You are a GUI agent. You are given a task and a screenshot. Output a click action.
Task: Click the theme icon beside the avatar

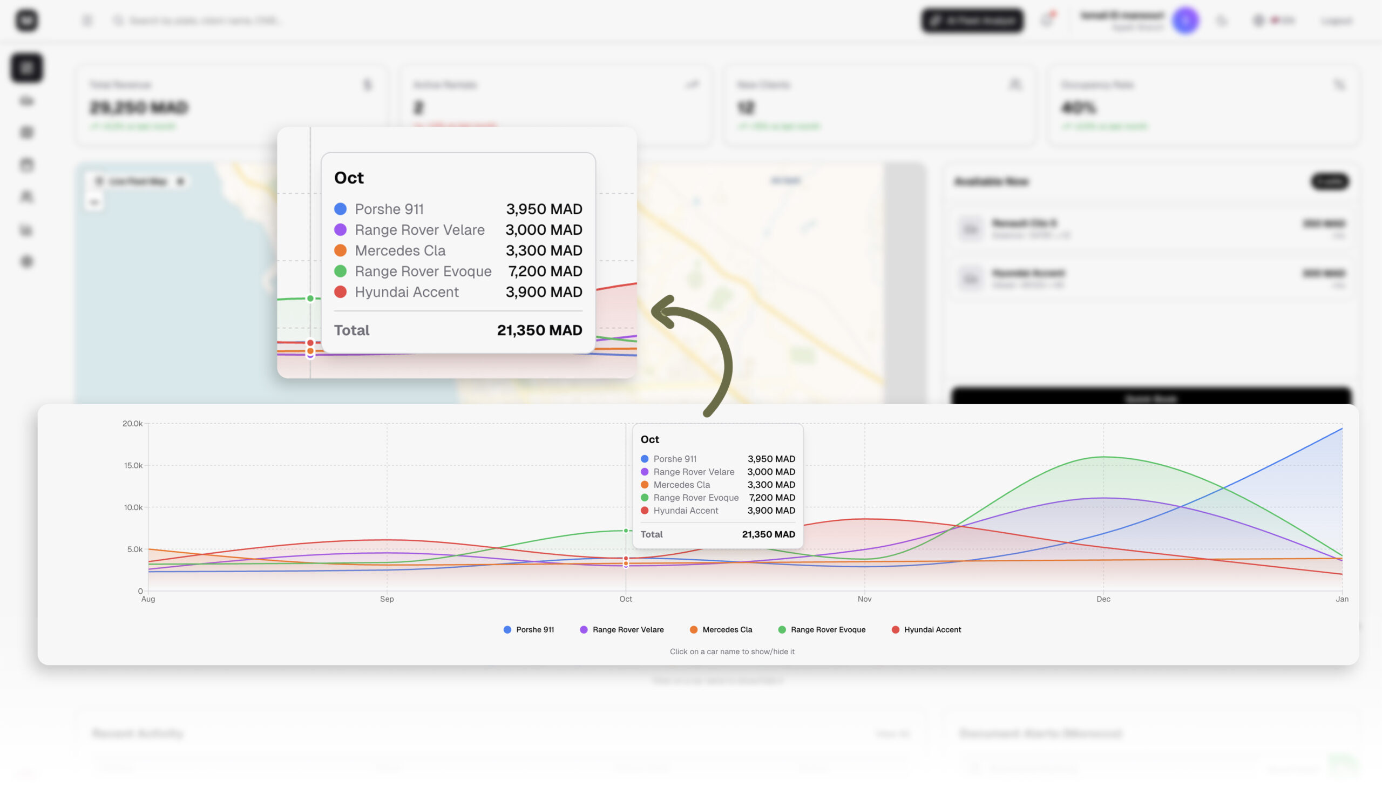click(x=1222, y=21)
